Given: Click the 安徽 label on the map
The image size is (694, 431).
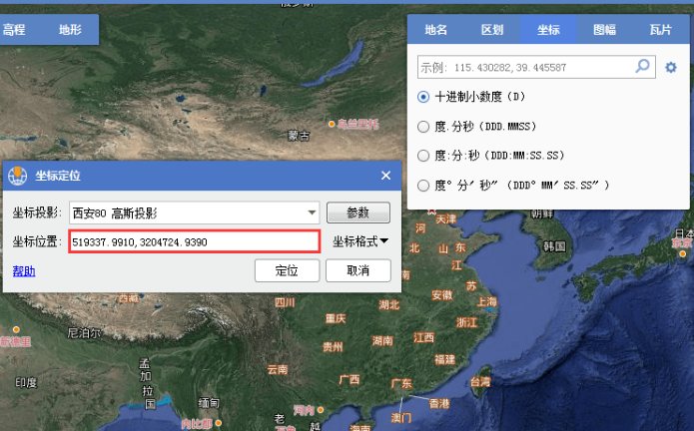Looking at the screenshot, I should pyautogui.click(x=442, y=295).
